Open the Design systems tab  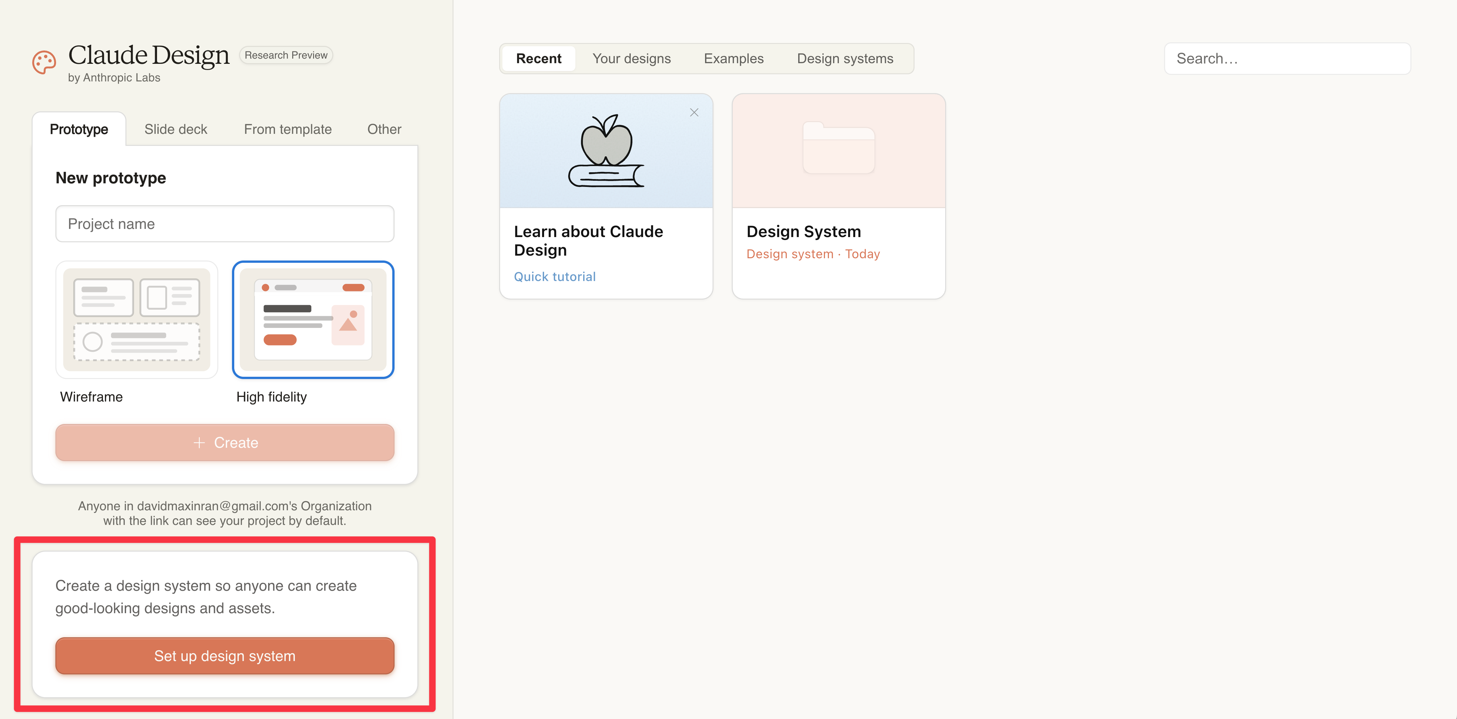click(845, 58)
